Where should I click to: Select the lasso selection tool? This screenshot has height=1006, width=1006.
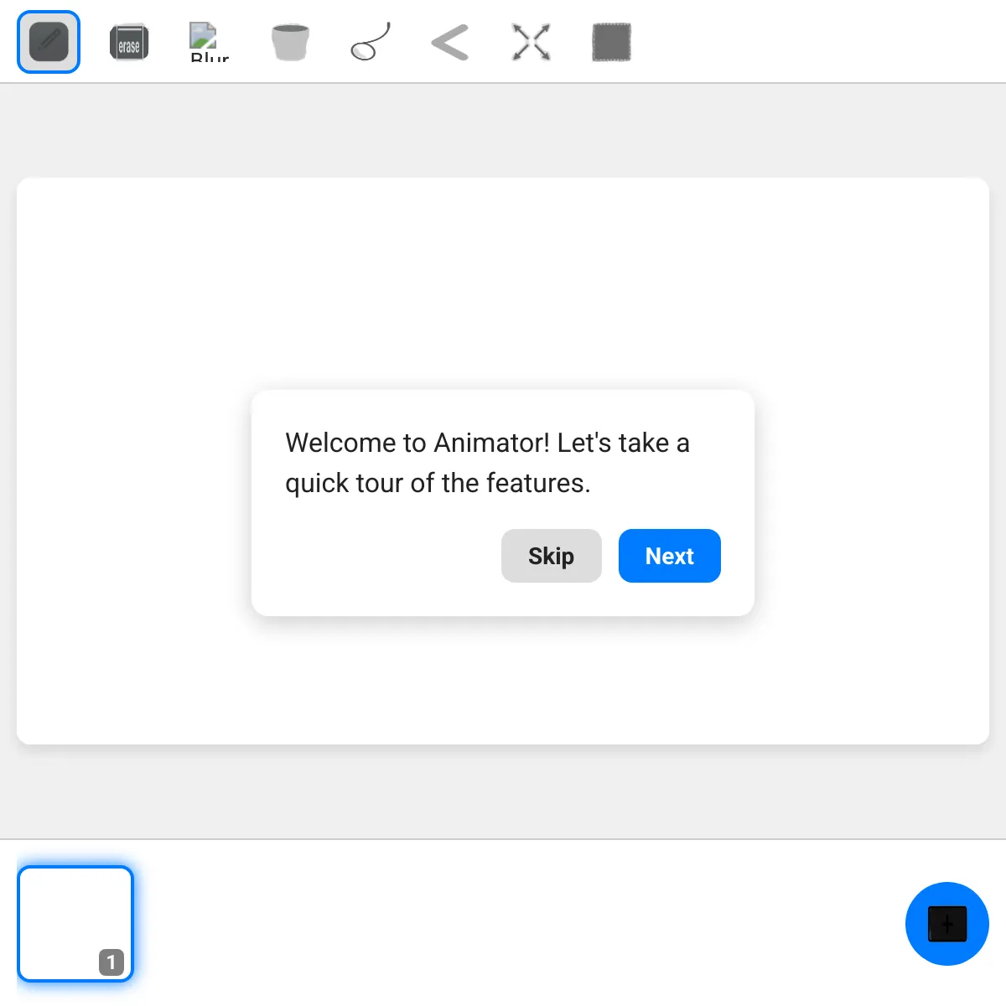[371, 42]
